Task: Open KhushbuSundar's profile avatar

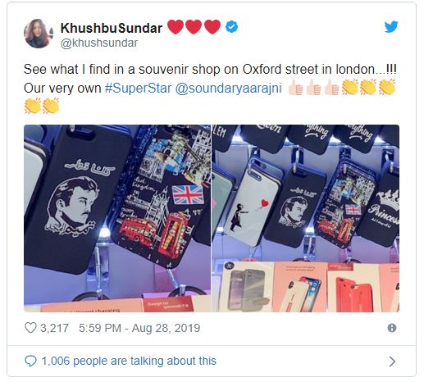Action: [x=38, y=34]
